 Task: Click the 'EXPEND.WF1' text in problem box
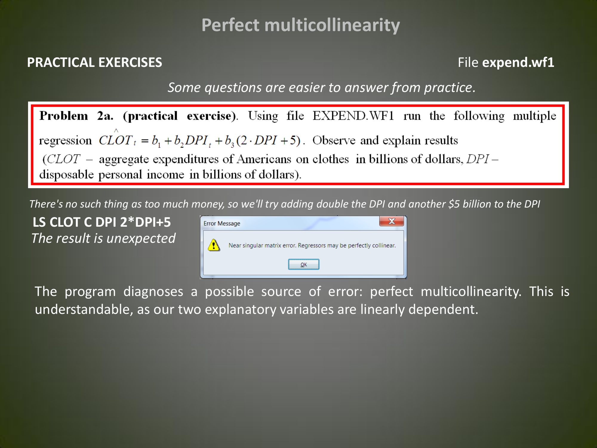pyautogui.click(x=353, y=116)
